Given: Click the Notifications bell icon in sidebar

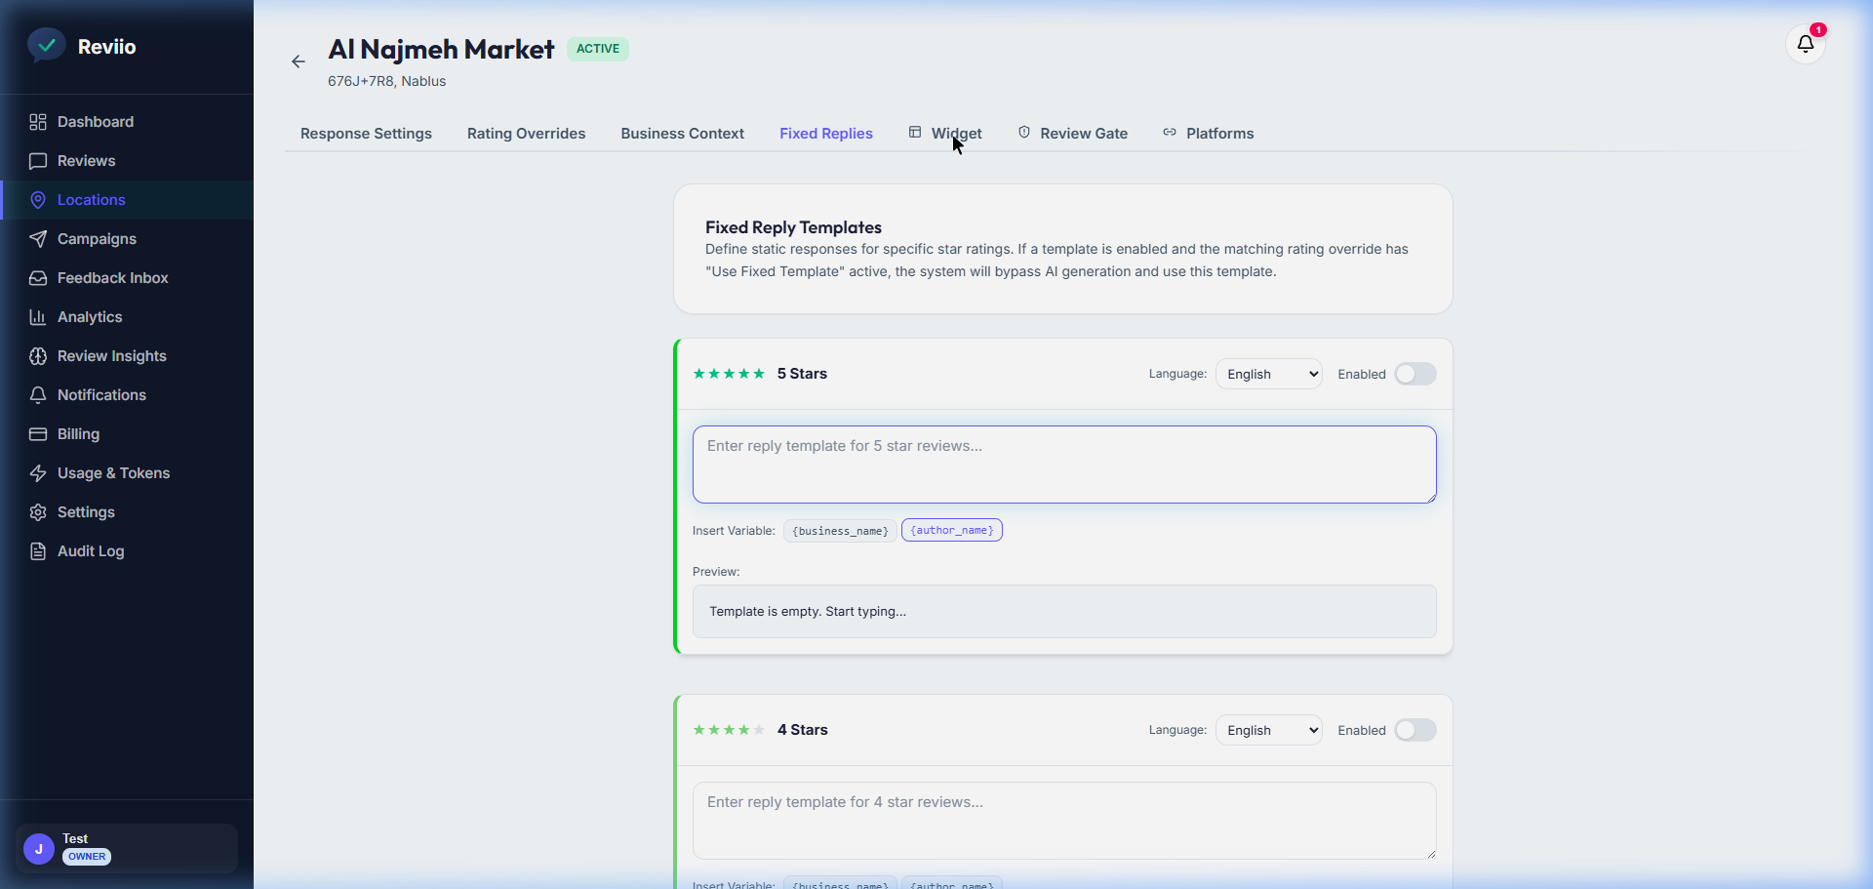Looking at the screenshot, I should point(38,395).
